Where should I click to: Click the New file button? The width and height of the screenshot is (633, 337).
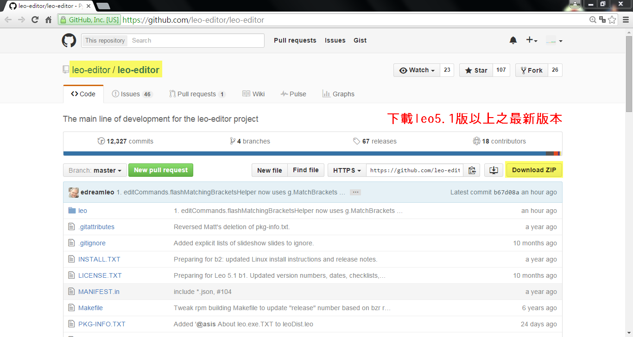pyautogui.click(x=270, y=170)
